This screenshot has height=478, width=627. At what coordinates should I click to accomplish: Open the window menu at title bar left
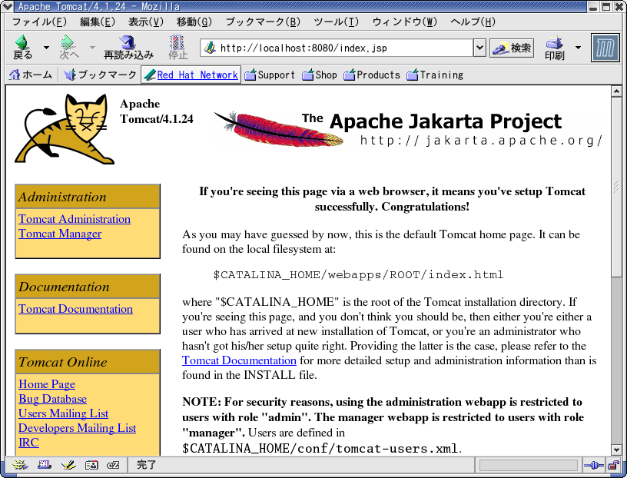(7, 6)
